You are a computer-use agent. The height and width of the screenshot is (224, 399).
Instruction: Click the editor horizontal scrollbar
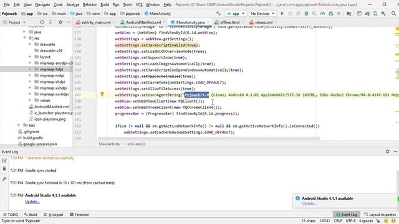(x=209, y=139)
